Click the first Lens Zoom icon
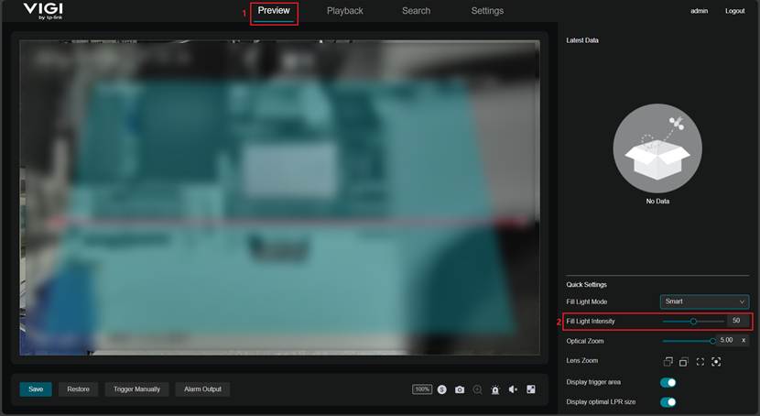Image resolution: width=760 pixels, height=416 pixels. [668, 361]
